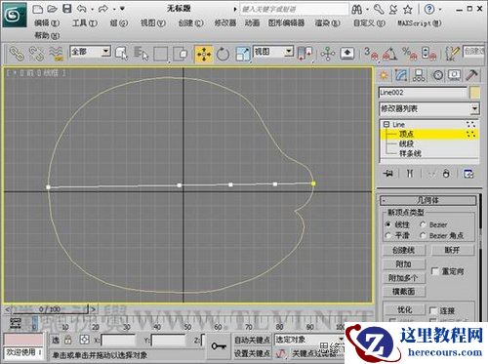Click the Remove Modifier trash icon
488x364 pixels.
pos(446,174)
